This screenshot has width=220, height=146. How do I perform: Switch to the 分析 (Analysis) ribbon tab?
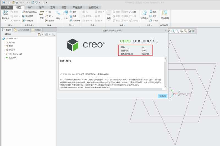tap(30, 7)
